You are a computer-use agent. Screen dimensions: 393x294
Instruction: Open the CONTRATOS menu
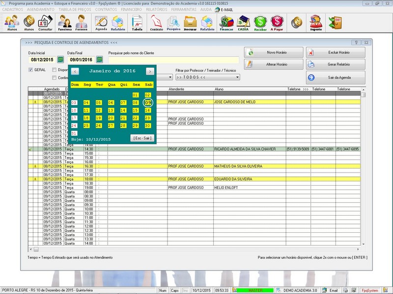(106, 9)
